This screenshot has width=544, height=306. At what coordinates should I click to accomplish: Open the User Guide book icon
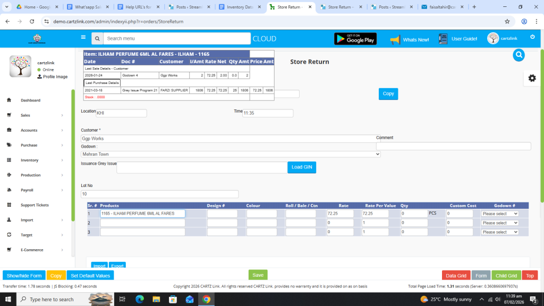pyautogui.click(x=444, y=39)
